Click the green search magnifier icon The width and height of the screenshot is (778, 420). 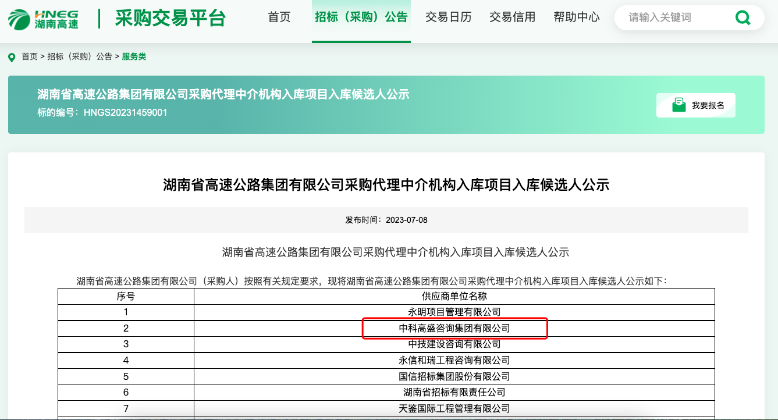743,18
